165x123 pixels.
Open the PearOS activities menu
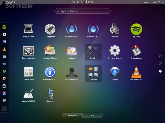pos(9,2)
